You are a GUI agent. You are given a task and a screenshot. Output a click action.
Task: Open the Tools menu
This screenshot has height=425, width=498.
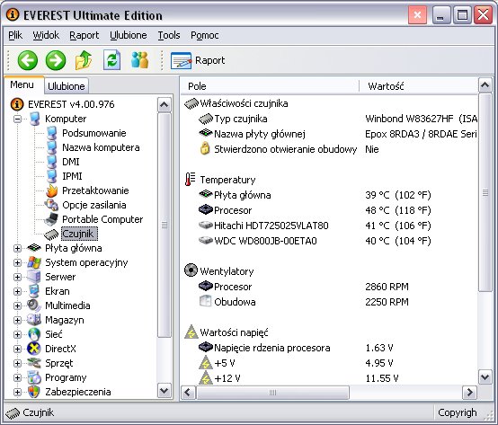[x=169, y=35]
